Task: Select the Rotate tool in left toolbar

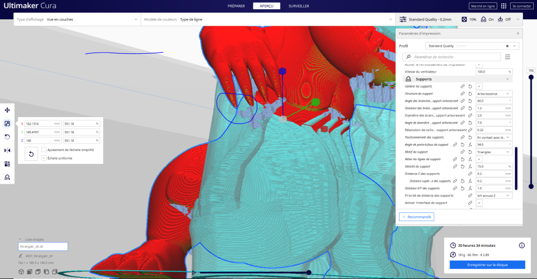Action: [7, 137]
